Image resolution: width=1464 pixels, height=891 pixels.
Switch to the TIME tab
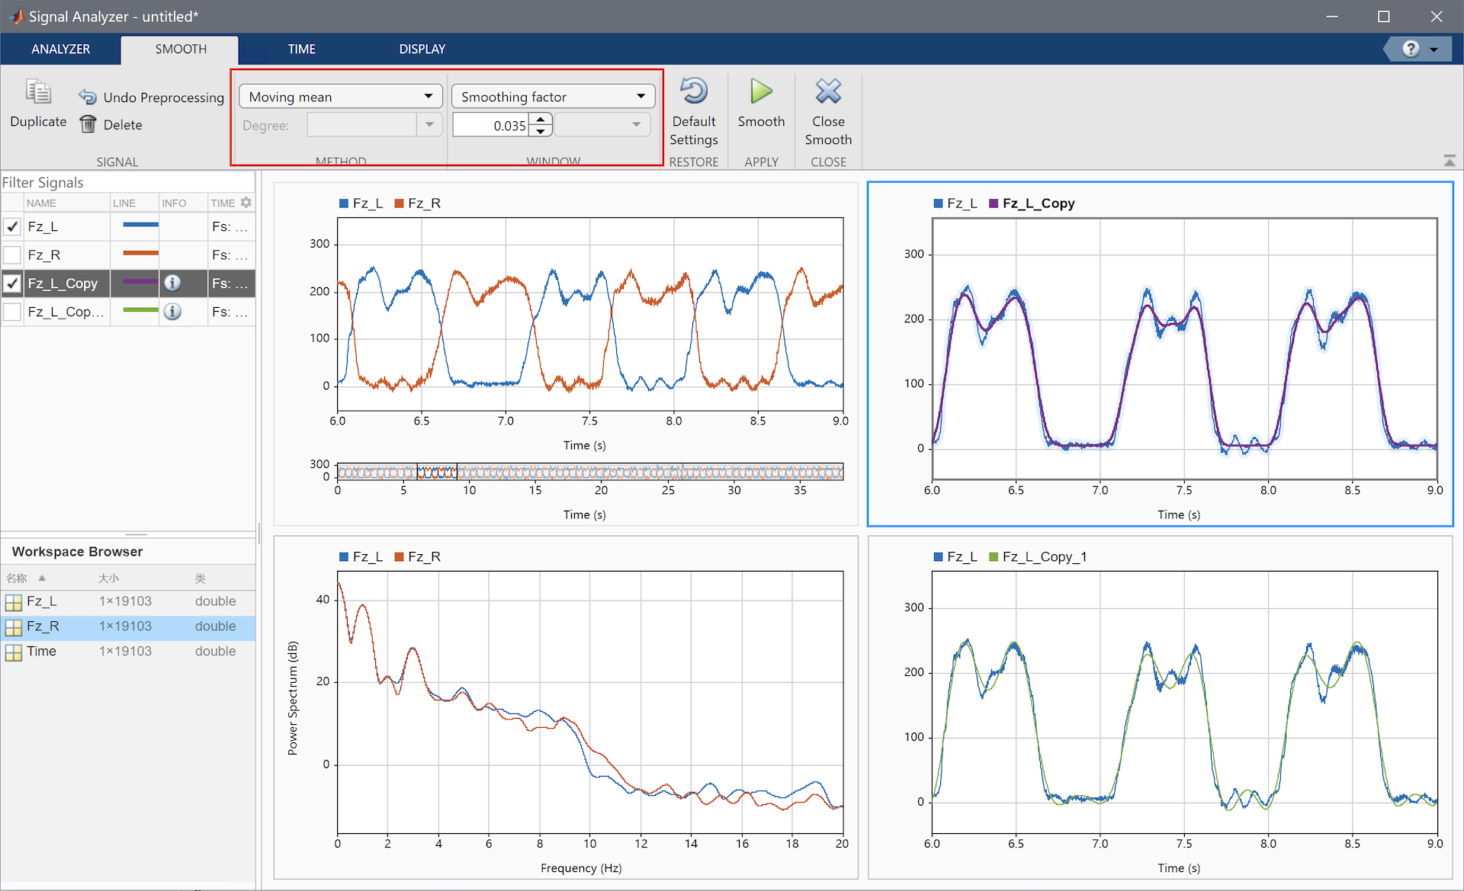(x=301, y=48)
